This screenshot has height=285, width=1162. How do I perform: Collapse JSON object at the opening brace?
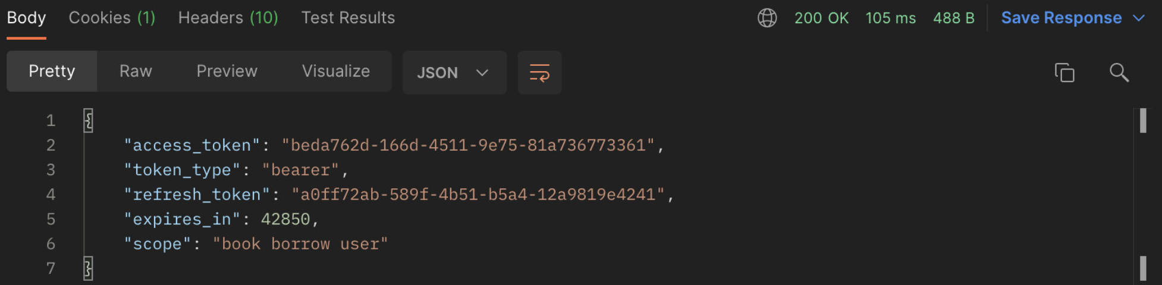(88, 121)
